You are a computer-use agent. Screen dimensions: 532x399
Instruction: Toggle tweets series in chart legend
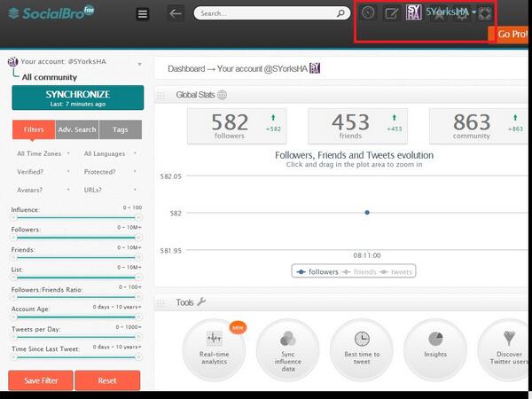[395, 272]
